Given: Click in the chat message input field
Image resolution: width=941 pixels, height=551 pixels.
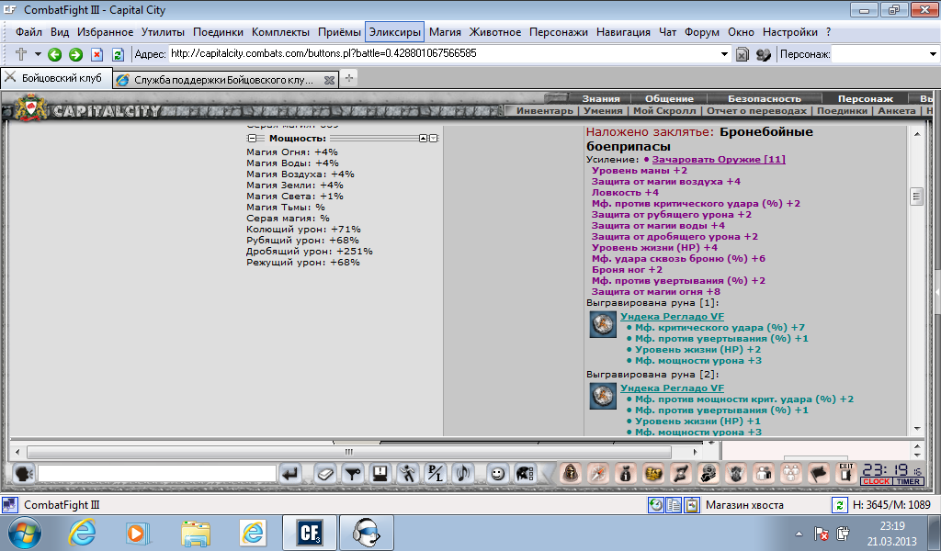Looking at the screenshot, I should coord(156,474).
